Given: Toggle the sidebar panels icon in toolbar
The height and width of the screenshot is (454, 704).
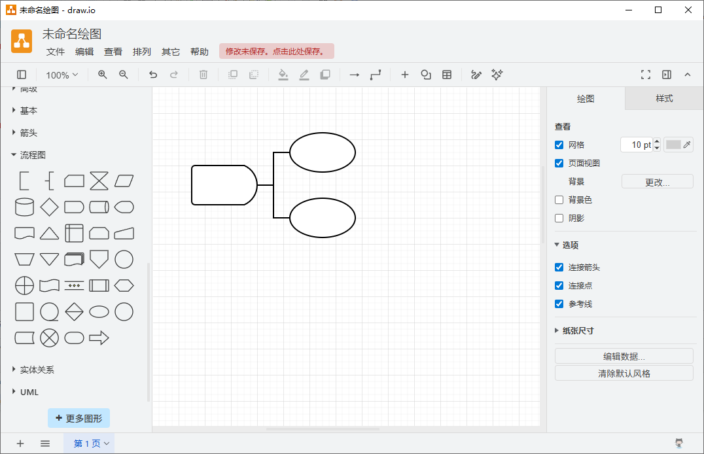Looking at the screenshot, I should click(22, 75).
